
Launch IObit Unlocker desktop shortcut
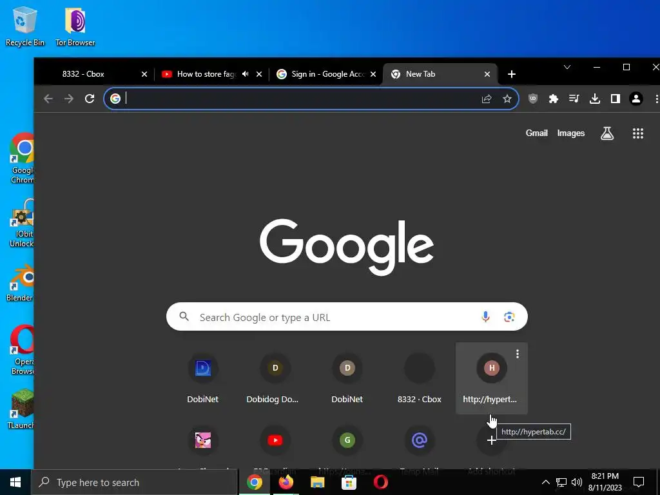pos(21,224)
